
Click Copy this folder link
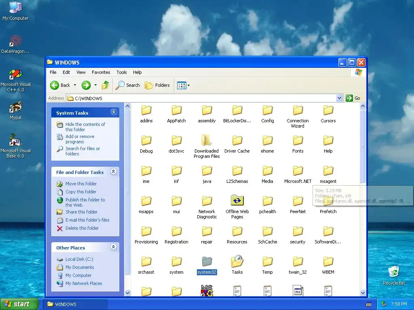[81, 192]
